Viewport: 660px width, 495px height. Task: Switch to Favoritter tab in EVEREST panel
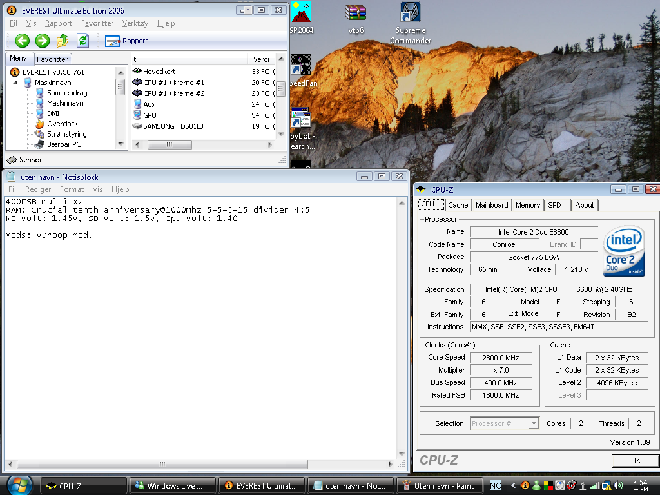[x=52, y=59]
